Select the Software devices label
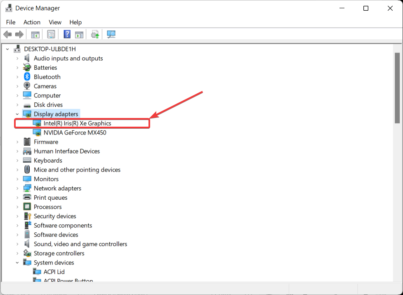 (56, 235)
